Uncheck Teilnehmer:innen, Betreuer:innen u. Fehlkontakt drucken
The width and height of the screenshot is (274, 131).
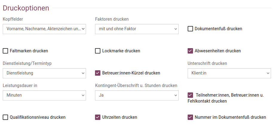[190, 95]
